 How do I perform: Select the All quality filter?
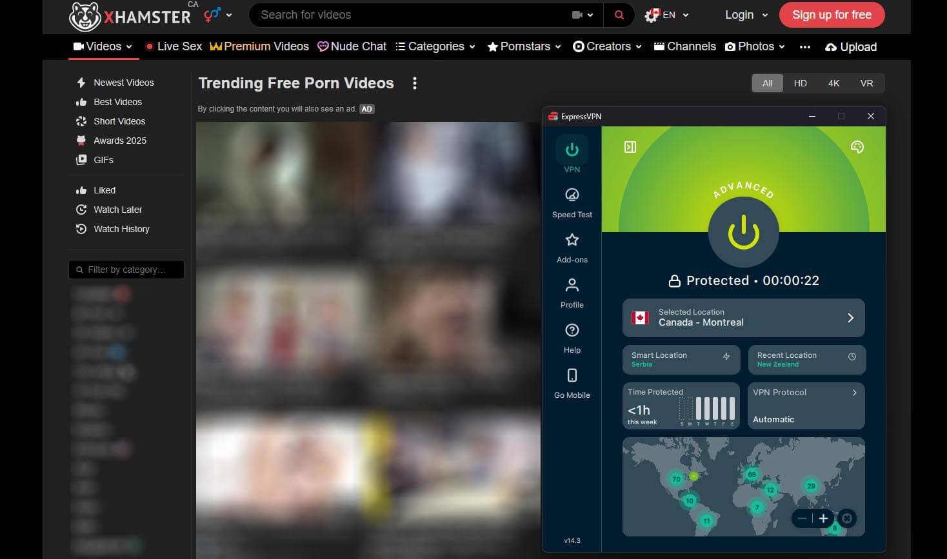point(768,83)
